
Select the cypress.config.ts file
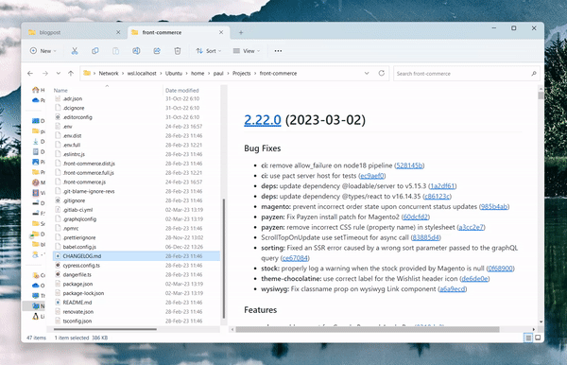click(136, 266)
